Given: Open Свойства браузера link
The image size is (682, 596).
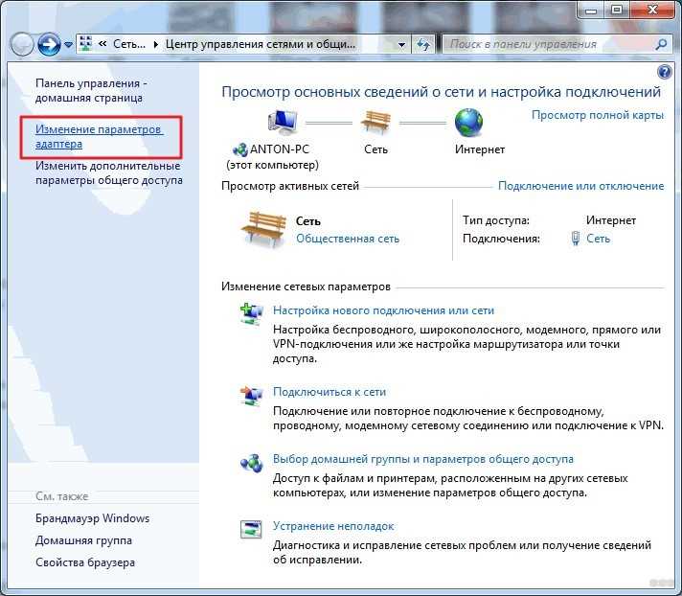Looking at the screenshot, I should coord(85,562).
